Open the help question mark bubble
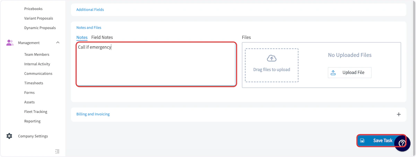416x157 pixels. [x=402, y=143]
